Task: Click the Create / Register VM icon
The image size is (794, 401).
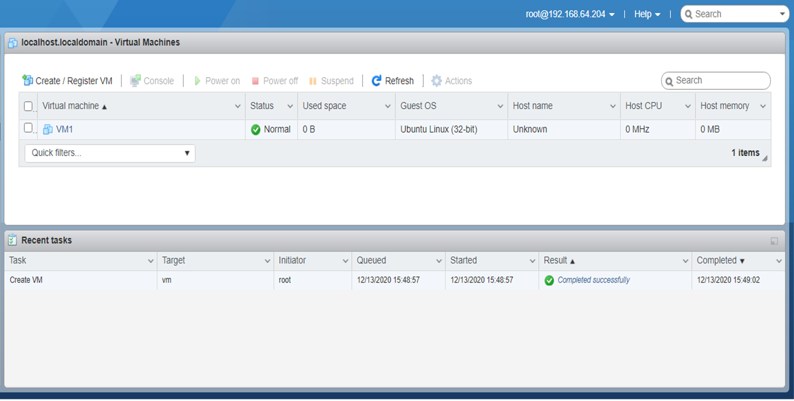Action: [x=27, y=80]
